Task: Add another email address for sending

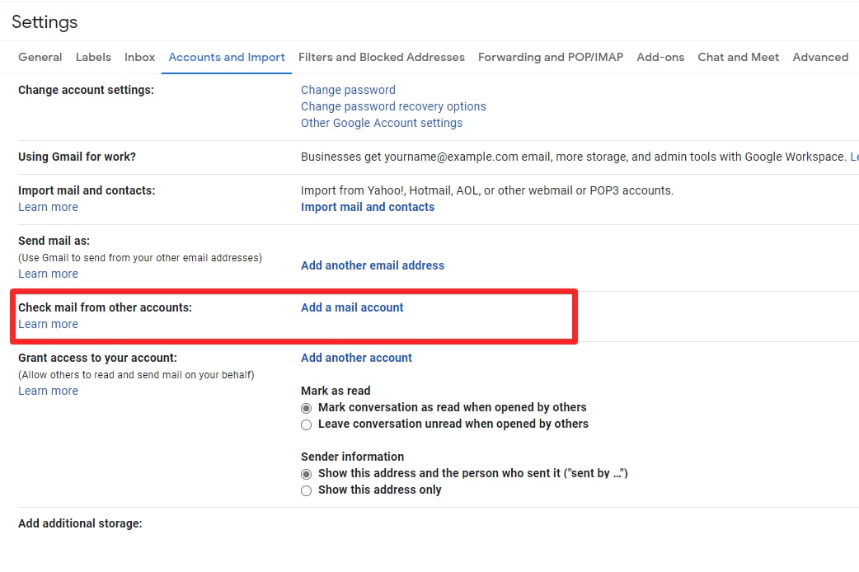Action: [373, 265]
